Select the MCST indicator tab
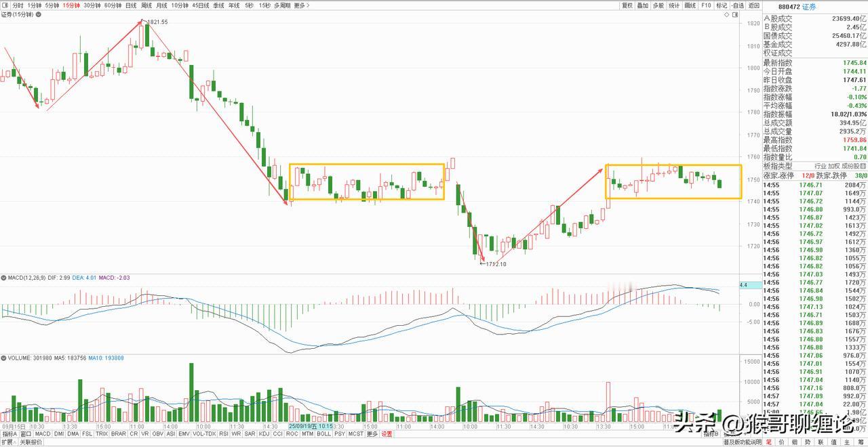Image resolution: width=868 pixels, height=447 pixels. (355, 433)
